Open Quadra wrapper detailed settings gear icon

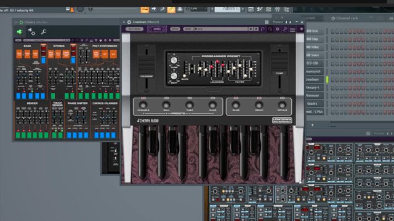(x=31, y=31)
